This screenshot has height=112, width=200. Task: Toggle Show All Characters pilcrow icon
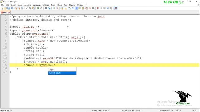pyautogui.click(x=73, y=8)
